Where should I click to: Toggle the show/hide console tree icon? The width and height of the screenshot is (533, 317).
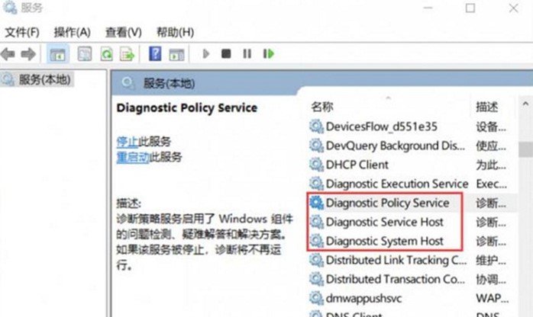(57, 54)
